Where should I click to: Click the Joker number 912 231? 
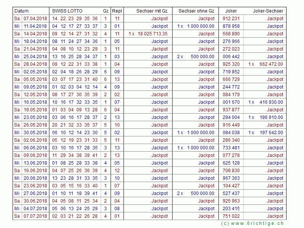tap(231, 19)
